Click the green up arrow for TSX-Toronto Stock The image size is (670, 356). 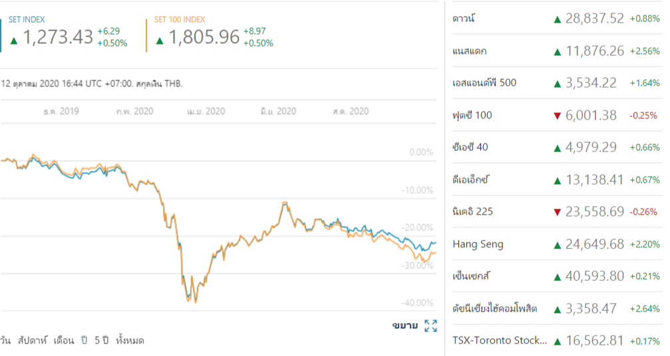click(557, 341)
